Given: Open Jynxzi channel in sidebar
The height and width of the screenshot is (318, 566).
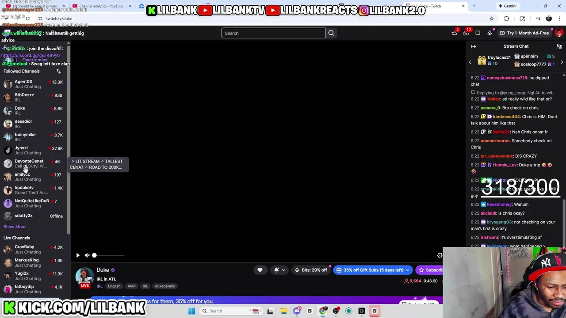Looking at the screenshot, I should [34, 150].
